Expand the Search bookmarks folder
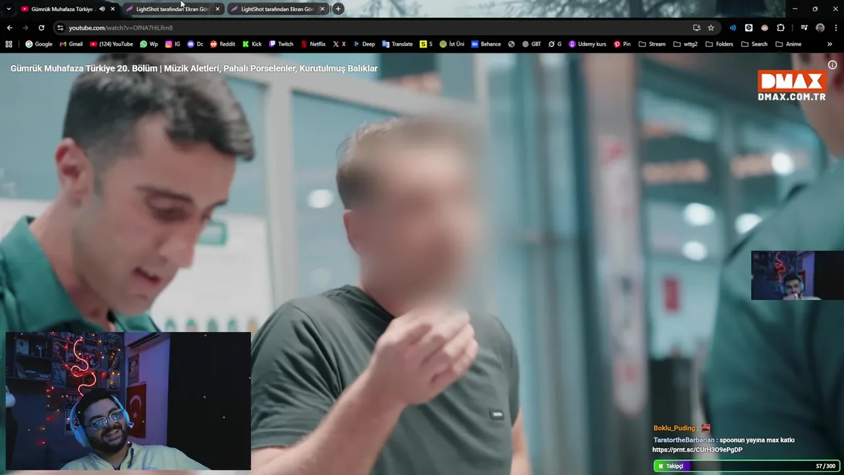 click(754, 44)
